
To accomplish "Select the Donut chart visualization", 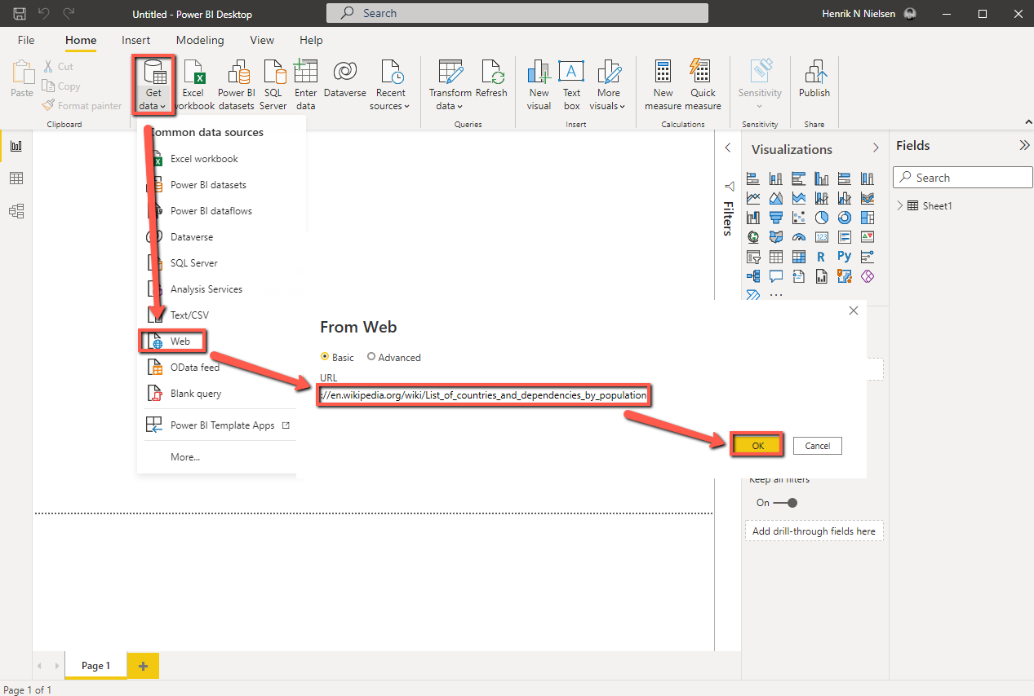I will click(x=845, y=218).
